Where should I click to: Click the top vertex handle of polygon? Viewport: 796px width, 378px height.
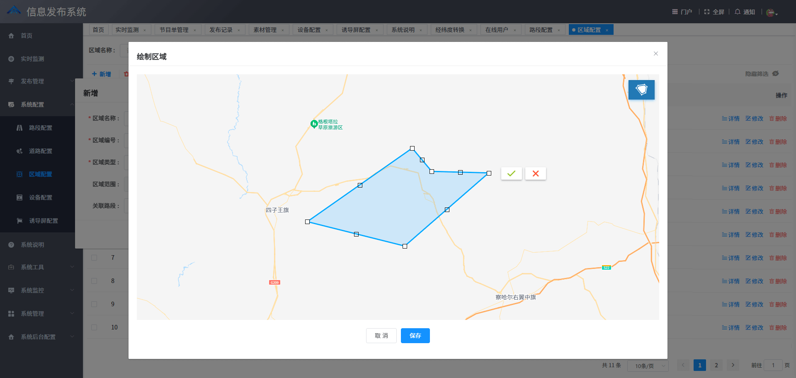pyautogui.click(x=412, y=148)
